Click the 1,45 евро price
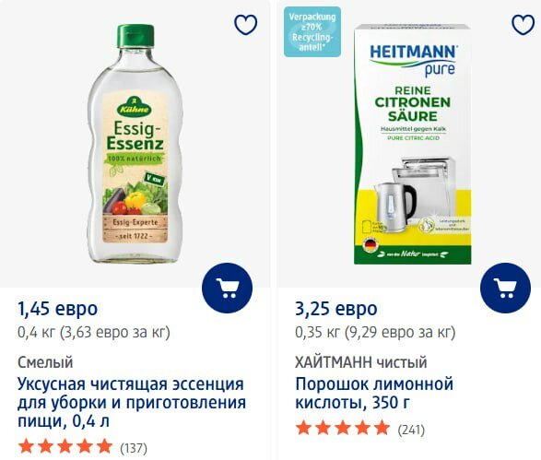The height and width of the screenshot is (460, 541). (58, 308)
